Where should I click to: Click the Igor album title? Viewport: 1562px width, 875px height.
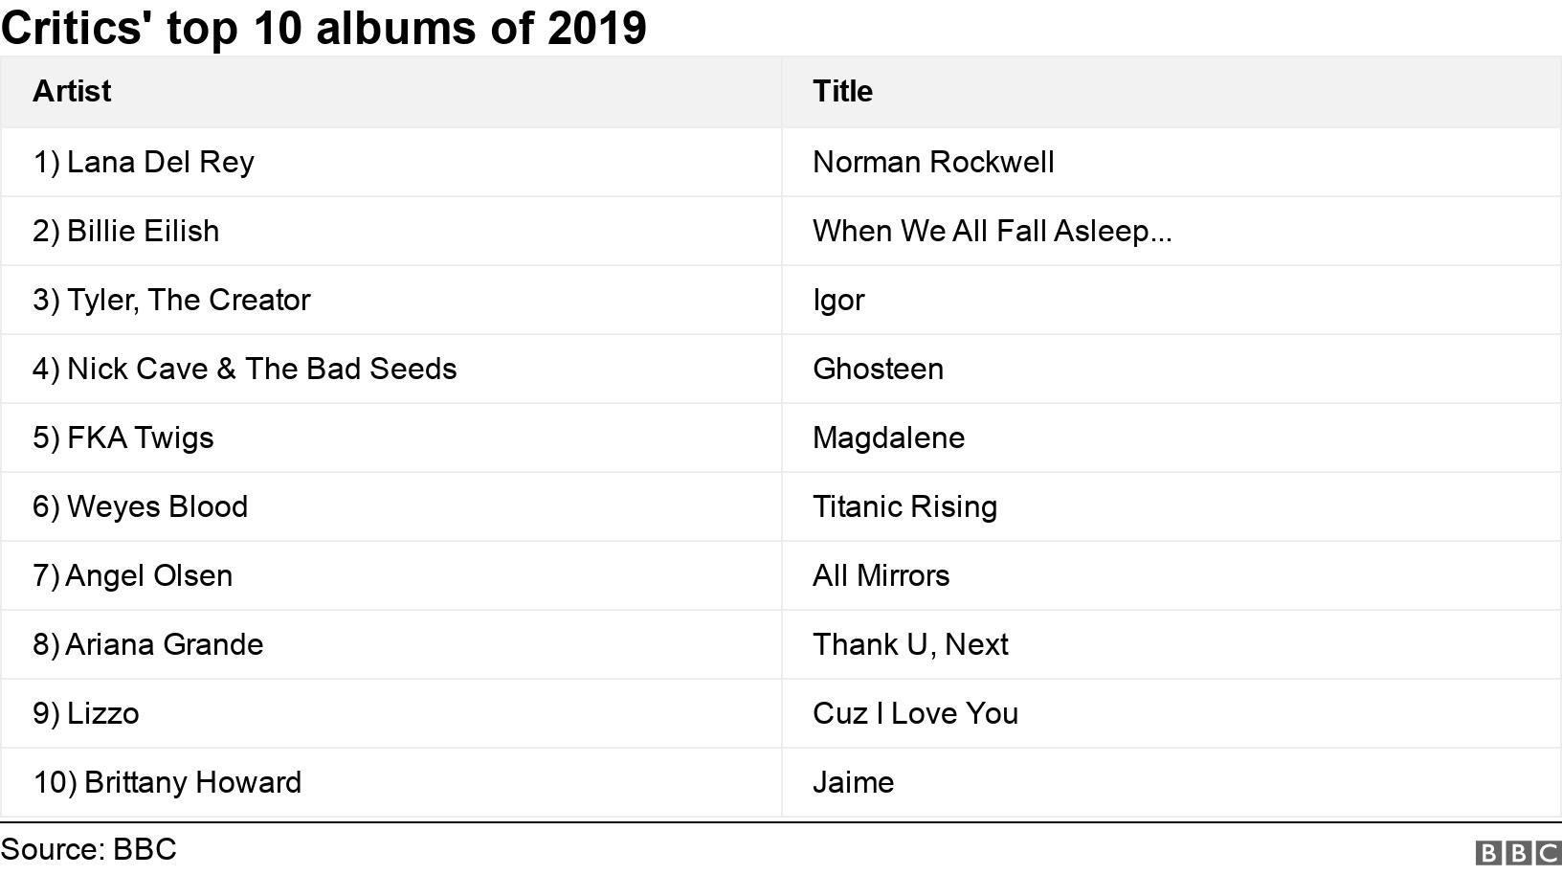click(x=838, y=301)
